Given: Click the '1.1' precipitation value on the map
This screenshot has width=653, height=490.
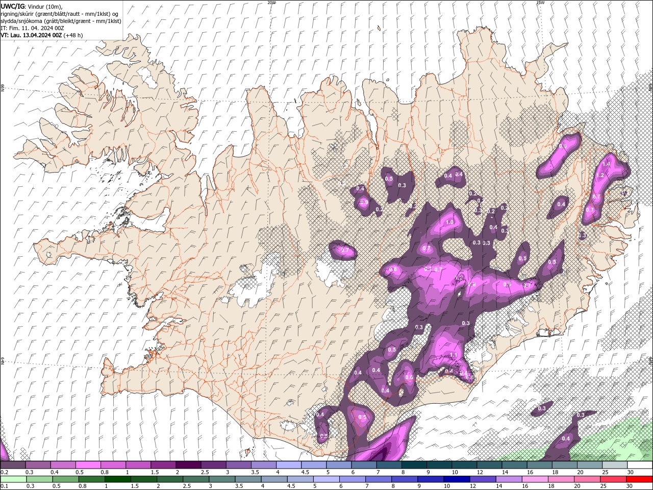Looking at the screenshot, I should [x=454, y=355].
